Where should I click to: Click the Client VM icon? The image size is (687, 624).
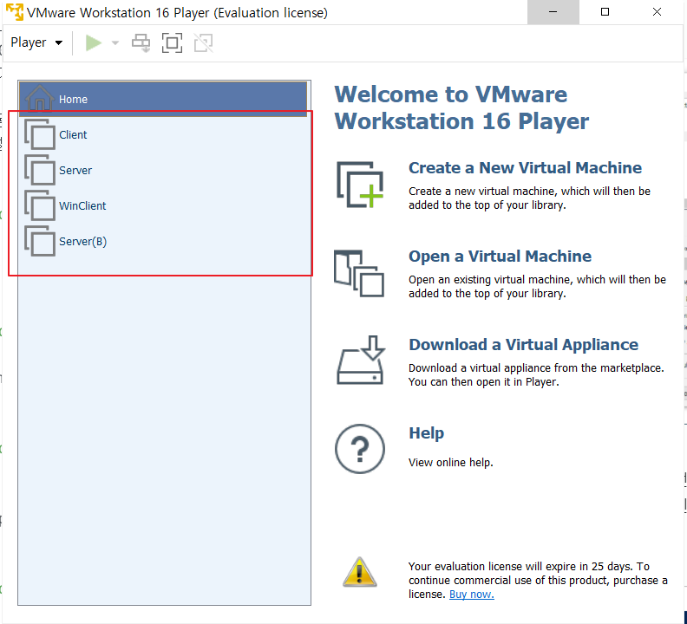tap(40, 134)
